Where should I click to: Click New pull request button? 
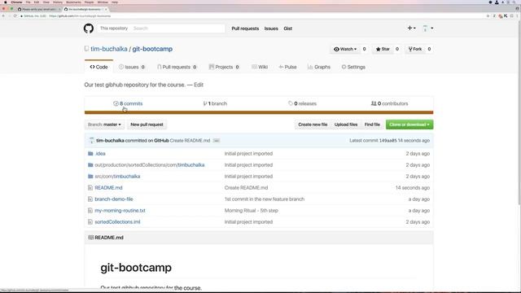[x=147, y=125]
